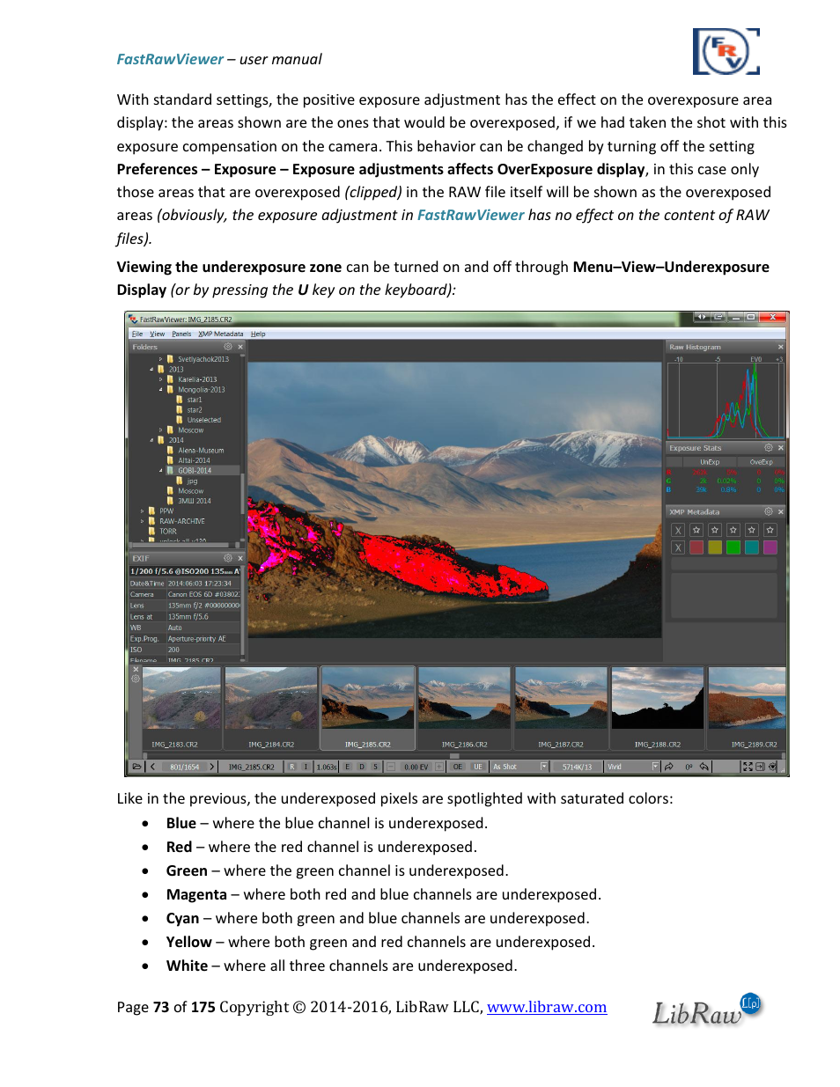This screenshot has width=840, height=1087.
Task: Close the EXIF panel
Action: tap(240, 558)
